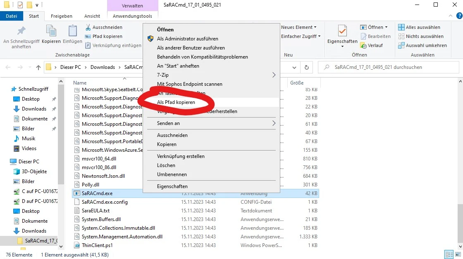463x259 pixels.
Task: Select Als Administrator ausführen
Action: pos(187,39)
